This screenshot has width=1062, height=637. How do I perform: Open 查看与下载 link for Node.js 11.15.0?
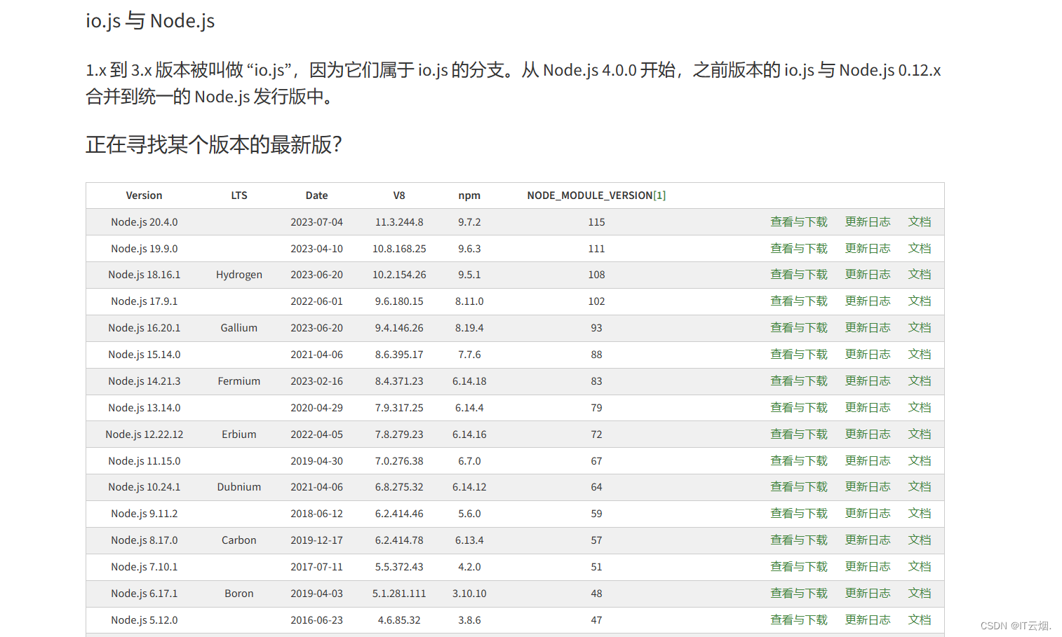pos(799,461)
